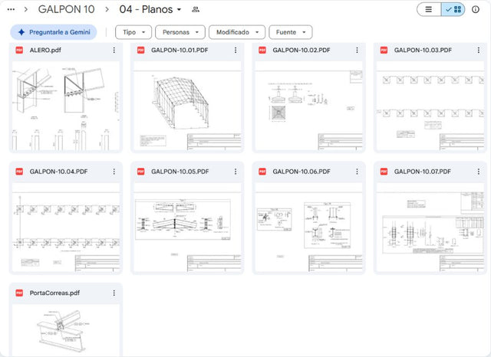Click the PDF icon of GALPON-10.03.PDF
Image resolution: width=491 pixels, height=357 pixels.
click(x=384, y=50)
